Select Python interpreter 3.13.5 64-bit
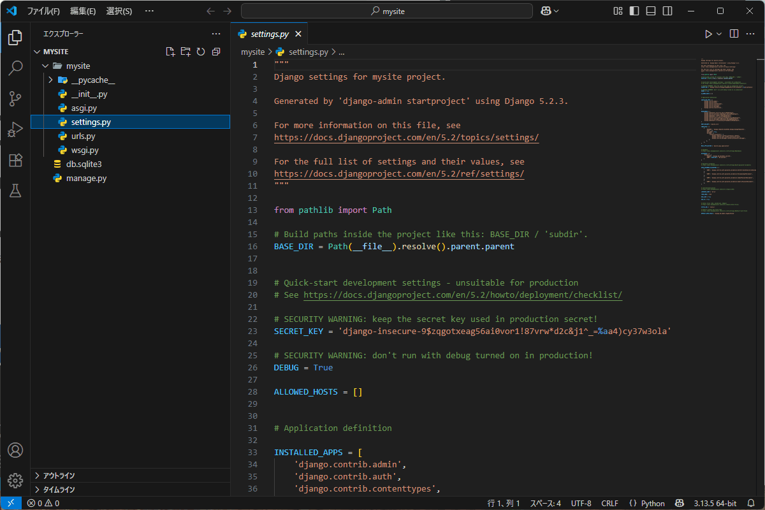Viewport: 765px width, 510px height. point(715,503)
